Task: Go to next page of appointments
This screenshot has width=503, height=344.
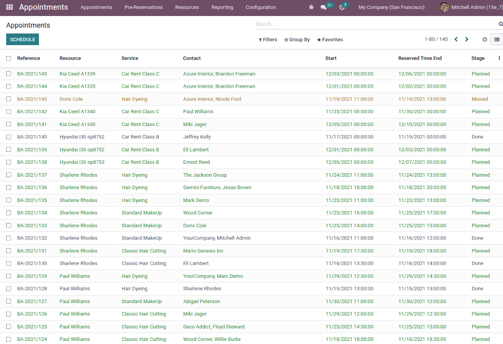Action: pyautogui.click(x=466, y=40)
